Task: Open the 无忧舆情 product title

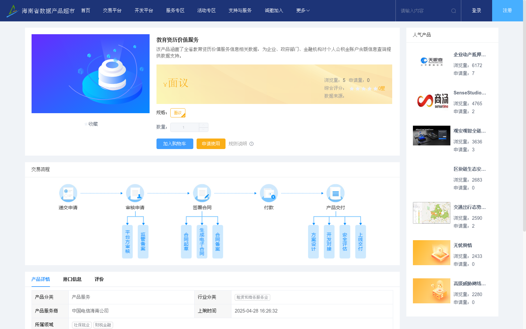Action: (x=463, y=245)
